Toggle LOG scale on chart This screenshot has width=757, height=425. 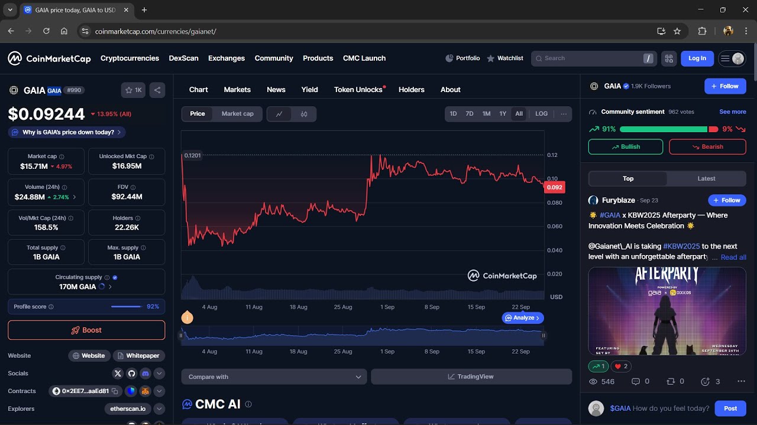coord(542,114)
